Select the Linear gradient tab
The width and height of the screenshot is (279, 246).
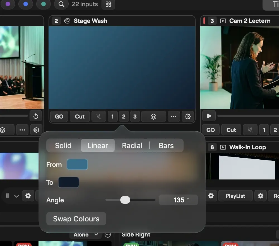pyautogui.click(x=98, y=145)
